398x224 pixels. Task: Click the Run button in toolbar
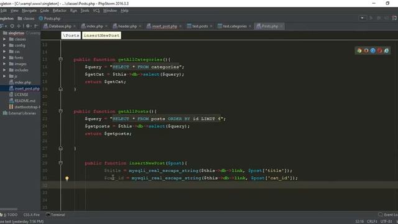pos(371,18)
